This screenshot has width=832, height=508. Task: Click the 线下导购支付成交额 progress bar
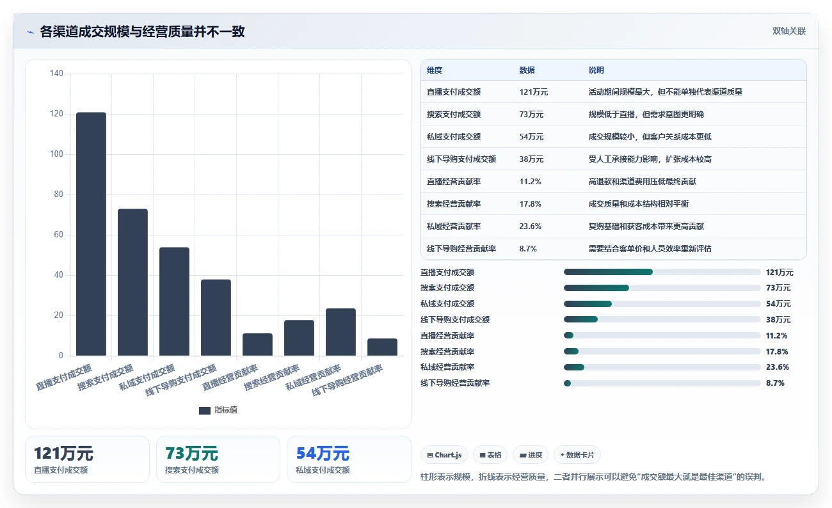coord(662,319)
